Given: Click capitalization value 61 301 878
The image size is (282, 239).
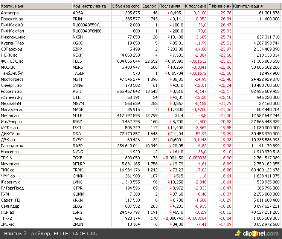Looking at the screenshot, I should click(269, 13).
